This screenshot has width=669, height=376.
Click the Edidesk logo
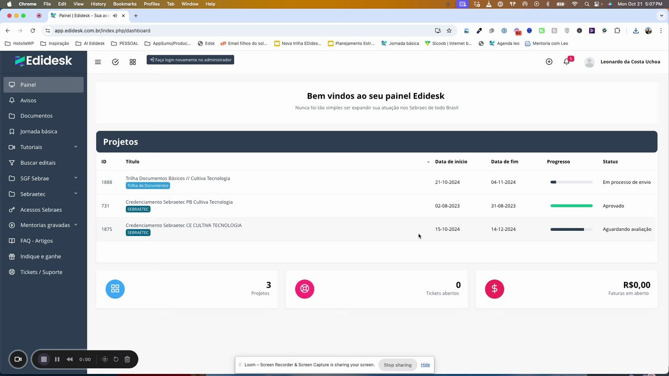pyautogui.click(x=43, y=61)
